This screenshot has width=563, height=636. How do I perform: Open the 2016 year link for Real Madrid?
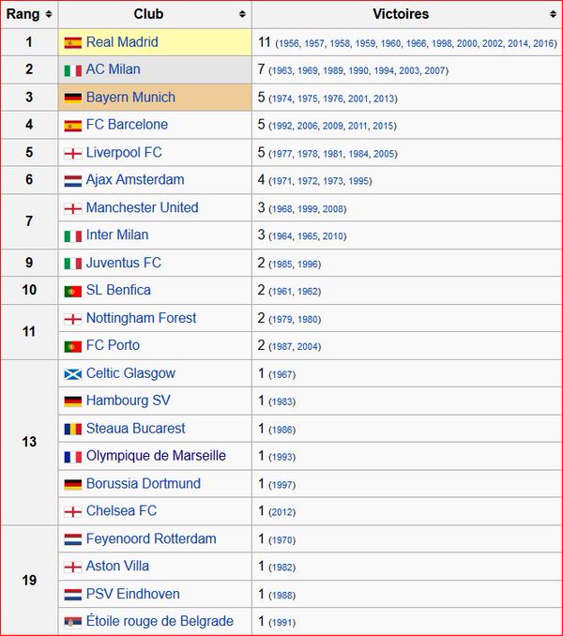point(545,44)
